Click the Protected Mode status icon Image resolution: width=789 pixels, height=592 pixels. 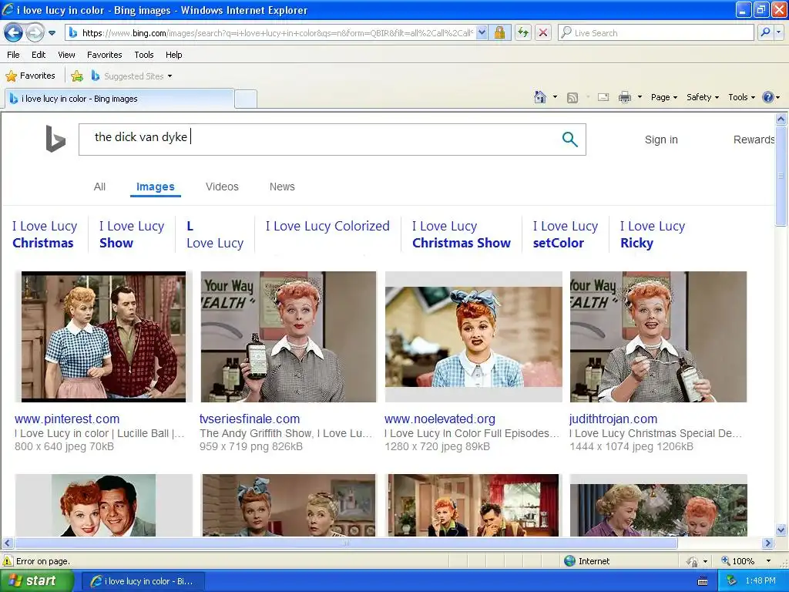click(x=693, y=561)
